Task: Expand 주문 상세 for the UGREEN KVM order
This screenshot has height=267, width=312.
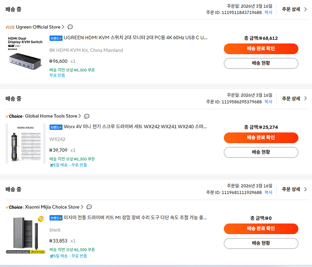Action: [294, 9]
